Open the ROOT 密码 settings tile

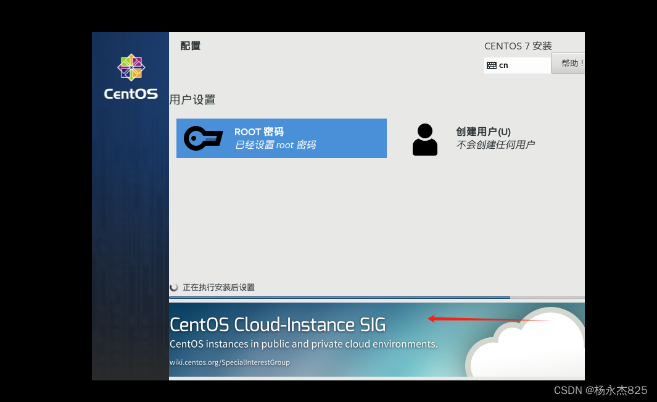point(281,138)
